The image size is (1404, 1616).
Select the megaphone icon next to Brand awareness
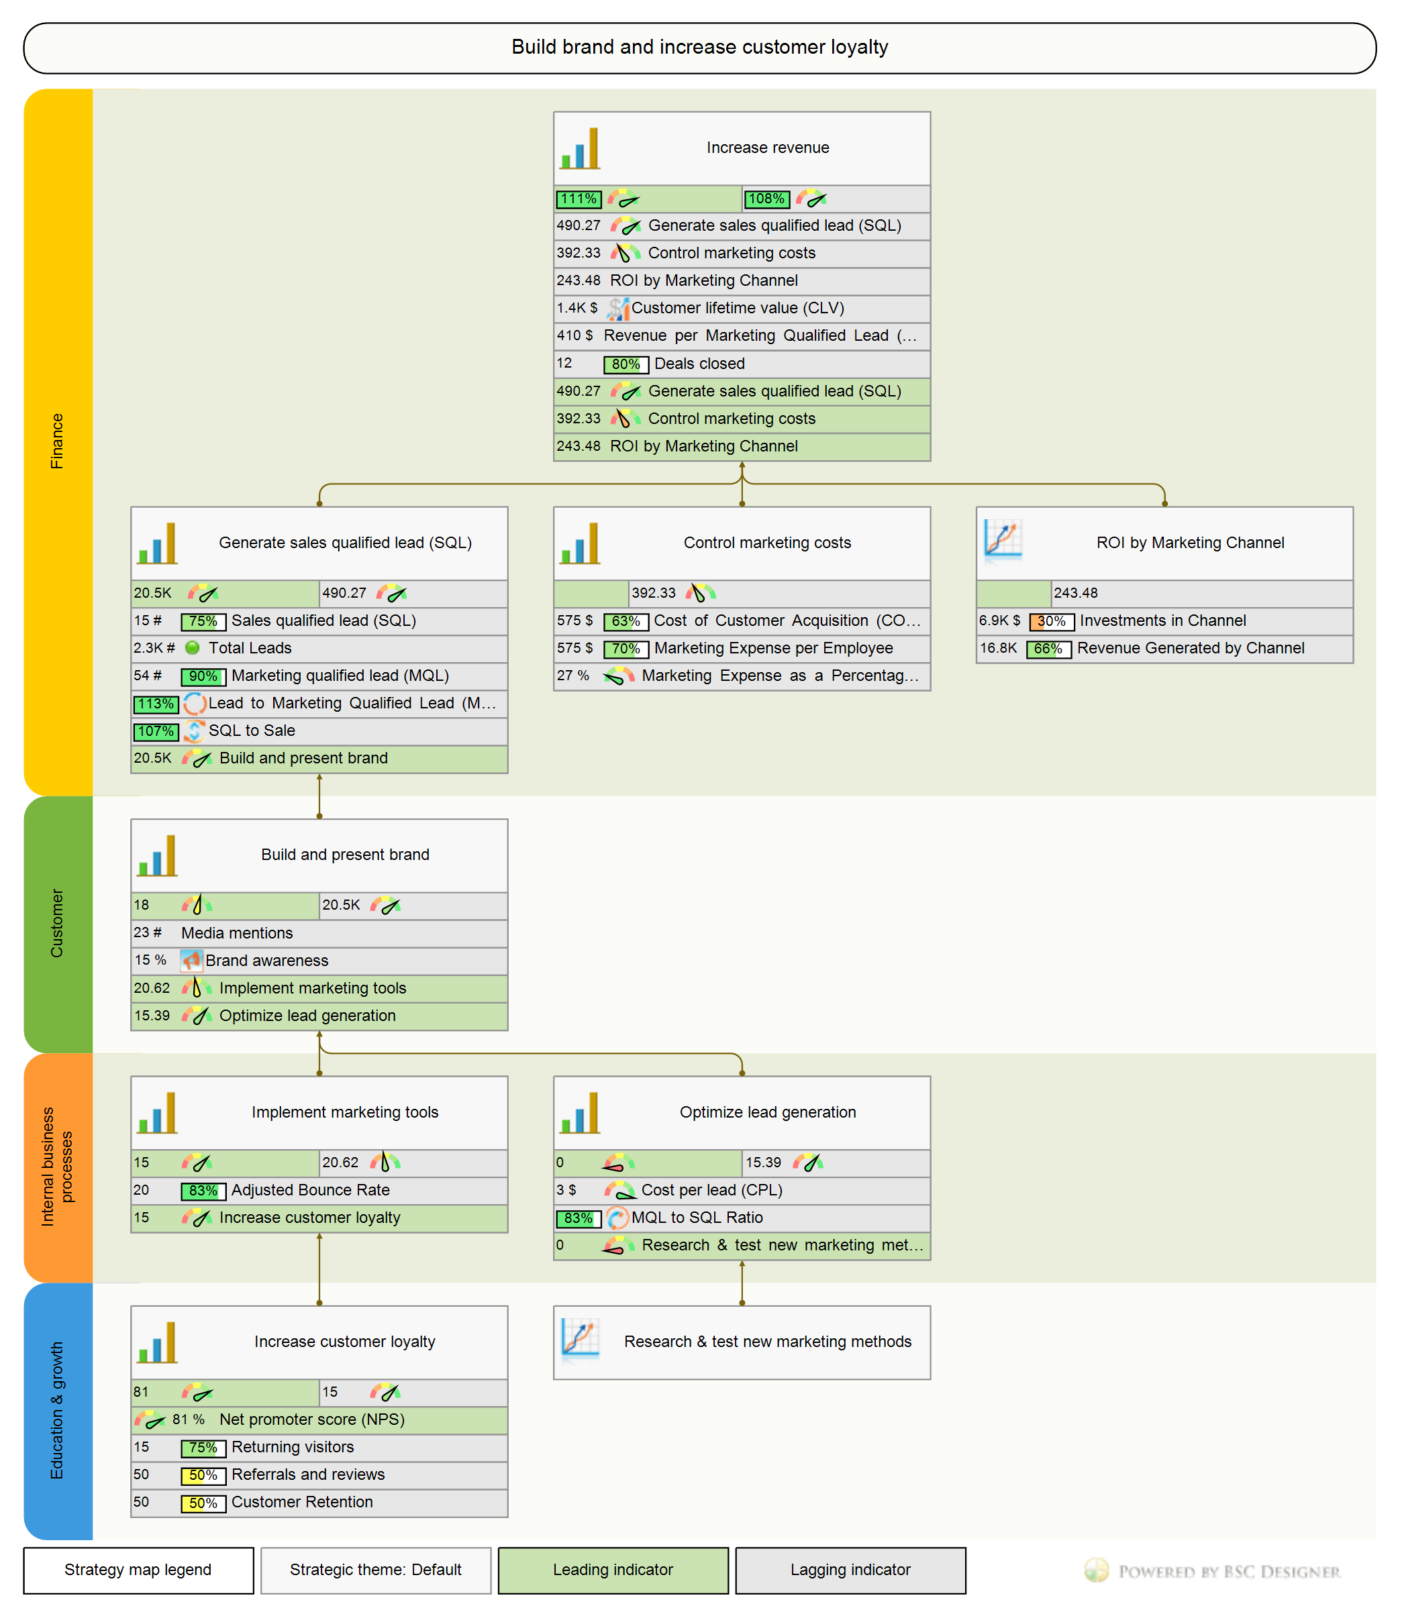192,961
